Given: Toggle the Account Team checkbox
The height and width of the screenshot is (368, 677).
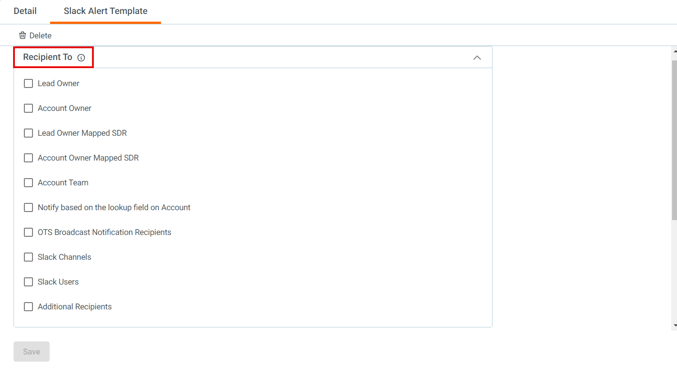Looking at the screenshot, I should [x=28, y=183].
